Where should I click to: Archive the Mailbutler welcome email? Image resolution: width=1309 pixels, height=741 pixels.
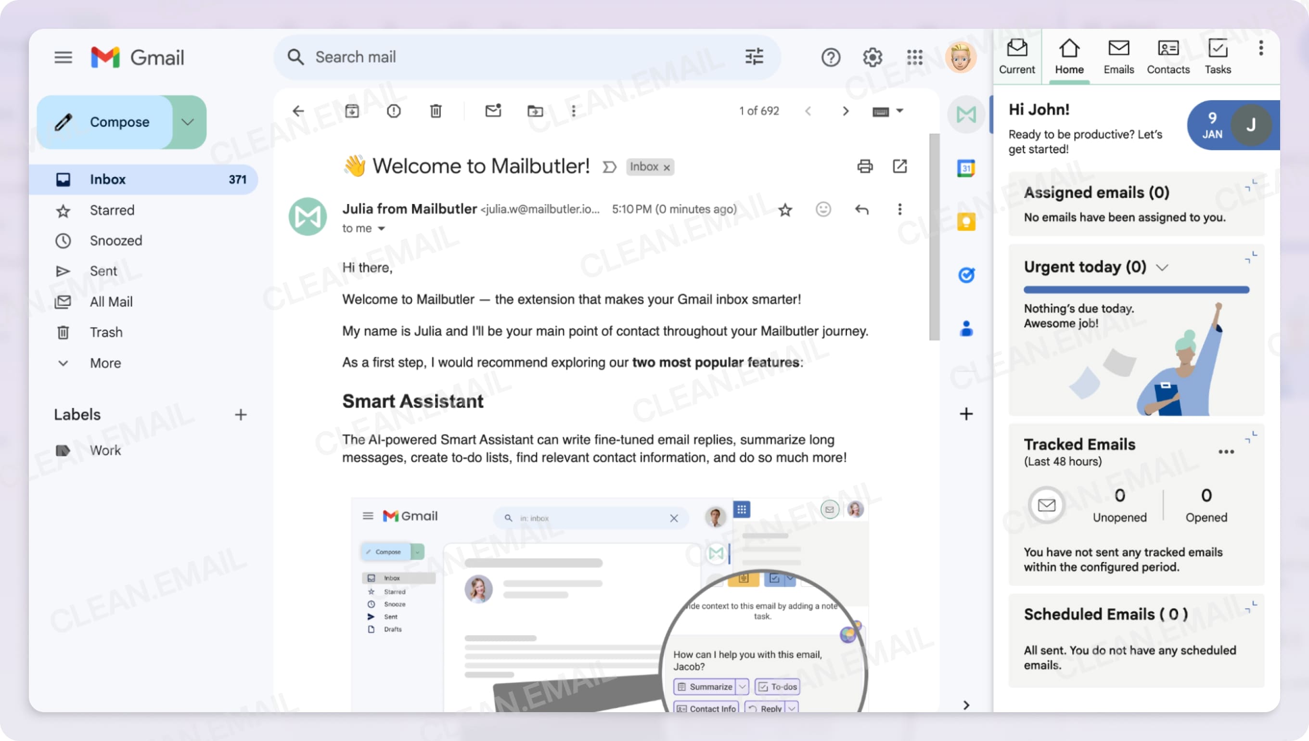tap(352, 111)
